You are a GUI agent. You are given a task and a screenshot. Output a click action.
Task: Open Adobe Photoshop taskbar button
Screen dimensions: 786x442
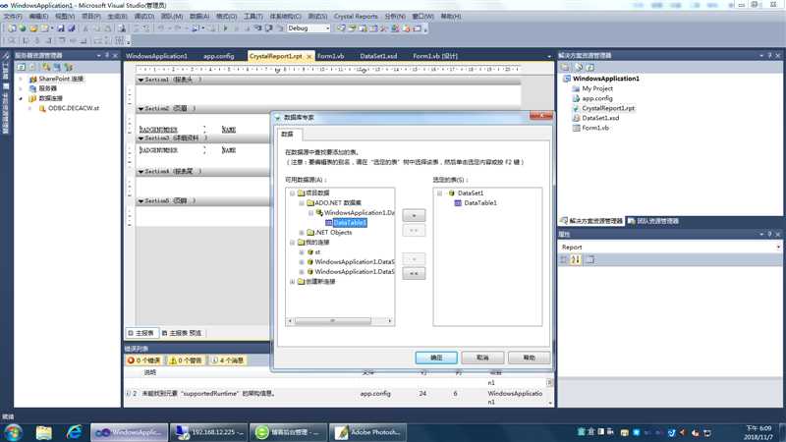pos(367,432)
